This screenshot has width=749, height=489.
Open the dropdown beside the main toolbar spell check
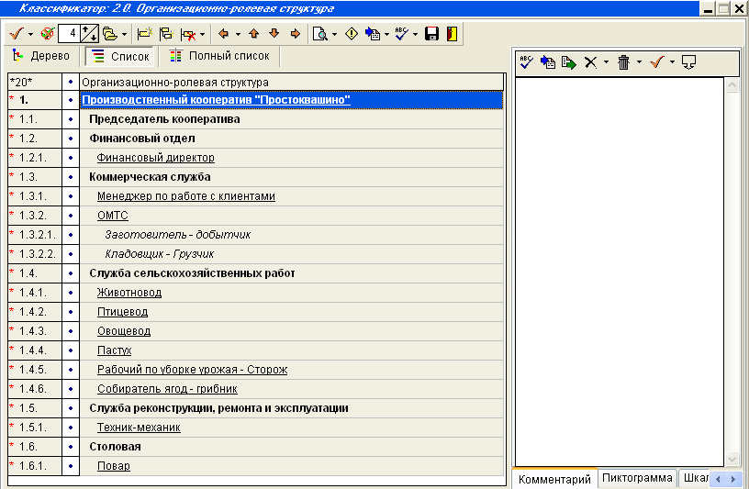(415, 34)
